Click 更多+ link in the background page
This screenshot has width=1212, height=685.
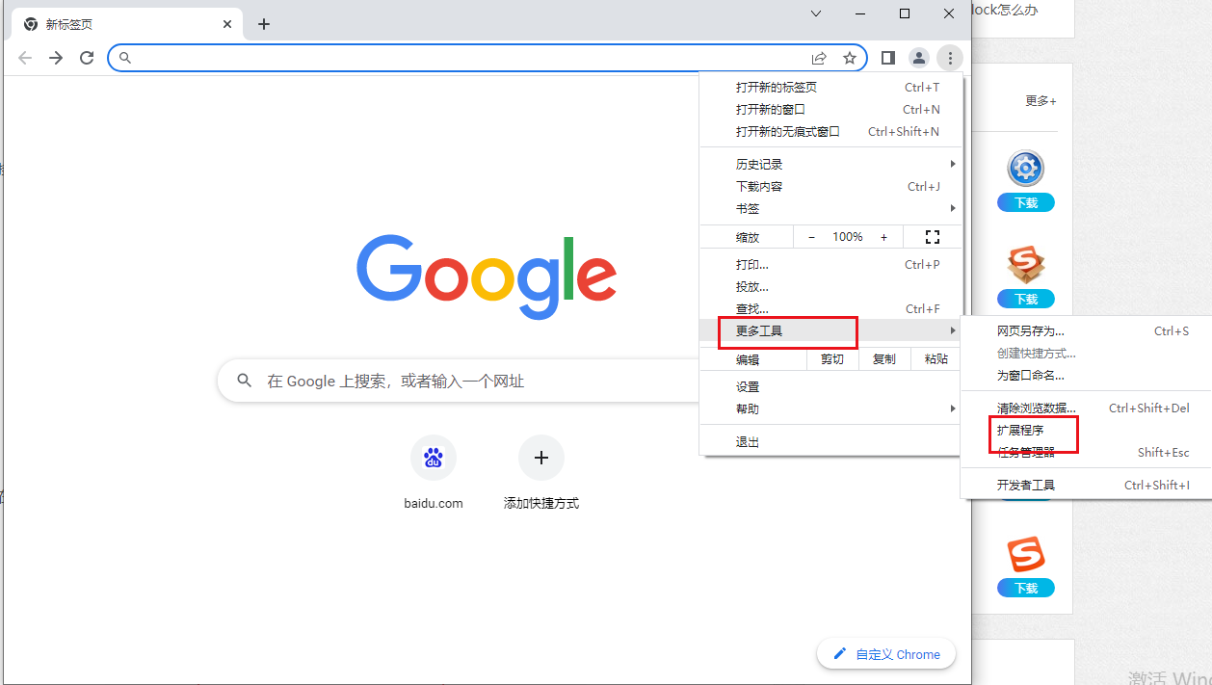click(x=1041, y=100)
